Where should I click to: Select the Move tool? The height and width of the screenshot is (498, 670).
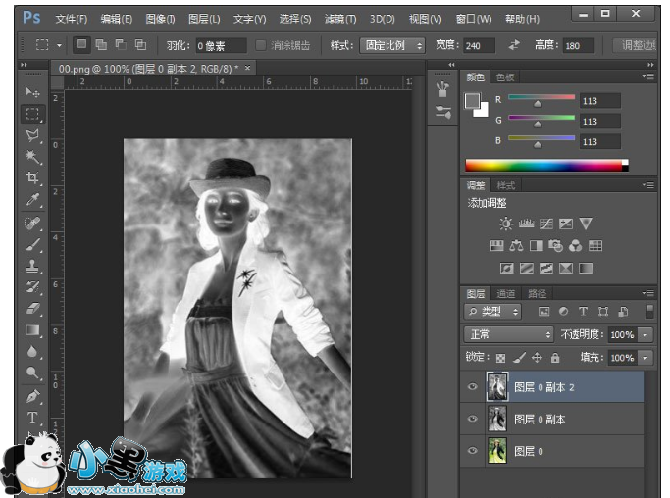click(32, 91)
